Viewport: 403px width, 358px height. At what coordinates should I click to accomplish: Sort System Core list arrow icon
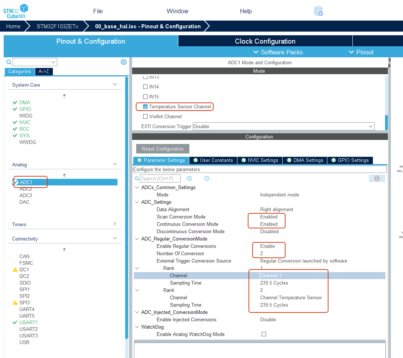64,96
